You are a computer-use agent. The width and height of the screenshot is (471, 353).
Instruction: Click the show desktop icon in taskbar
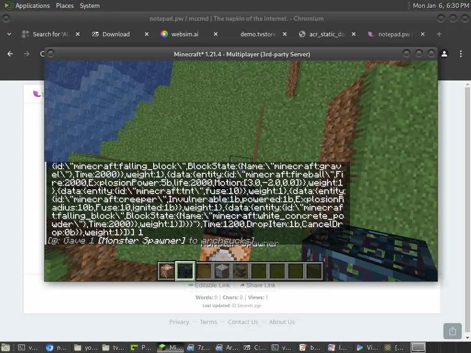coord(6,347)
